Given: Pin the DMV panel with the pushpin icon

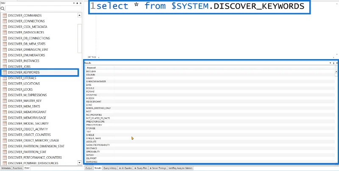Looking at the screenshot, I should [x=77, y=3].
